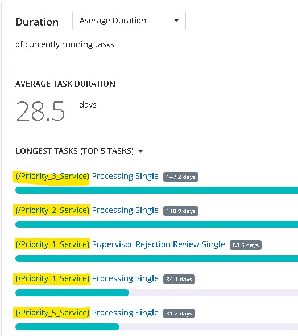Click the 118.9 days duration badge
Image resolution: width=298 pixels, height=336 pixels.
[181, 211]
